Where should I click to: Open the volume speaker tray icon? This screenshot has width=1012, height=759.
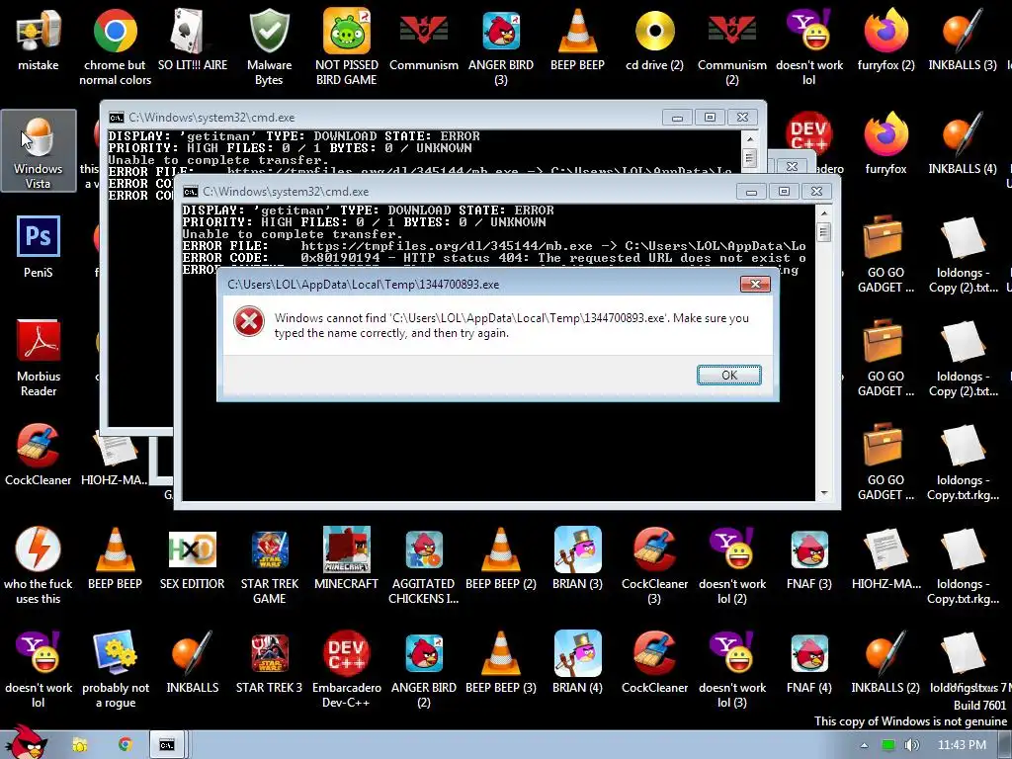[x=911, y=745]
